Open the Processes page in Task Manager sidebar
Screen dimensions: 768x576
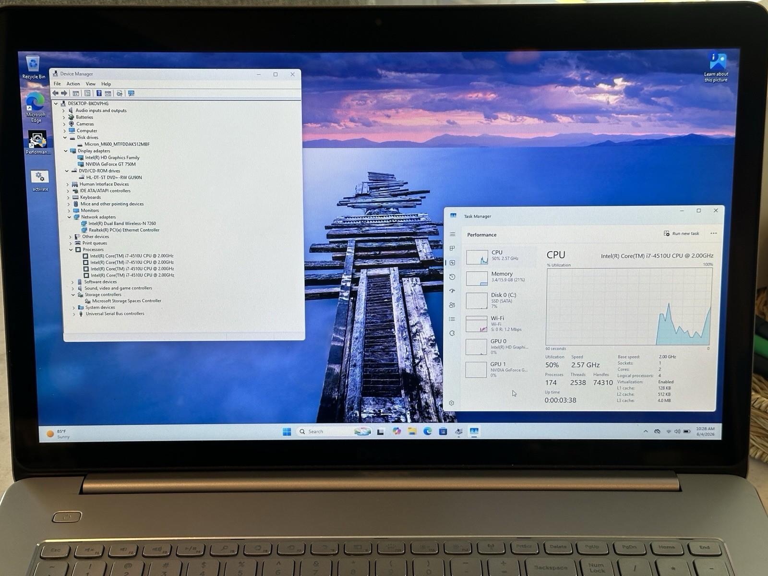pos(452,248)
